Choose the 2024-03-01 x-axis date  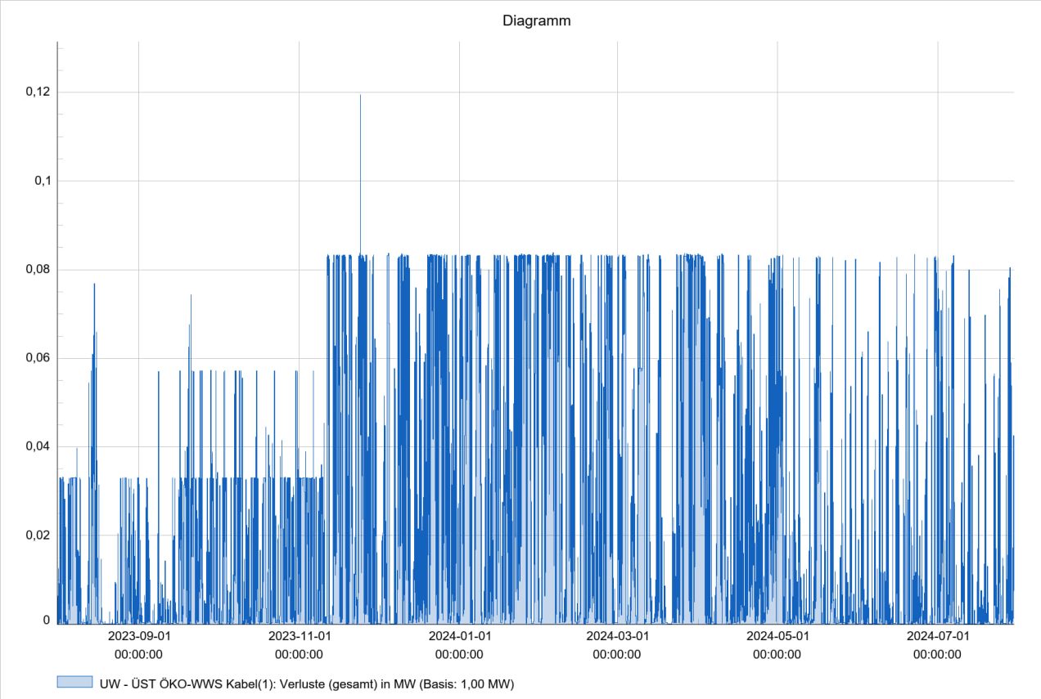617,636
